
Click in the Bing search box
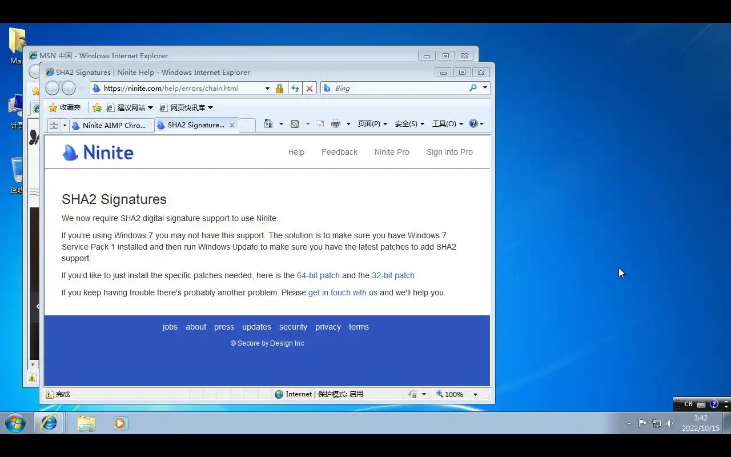(x=394, y=88)
